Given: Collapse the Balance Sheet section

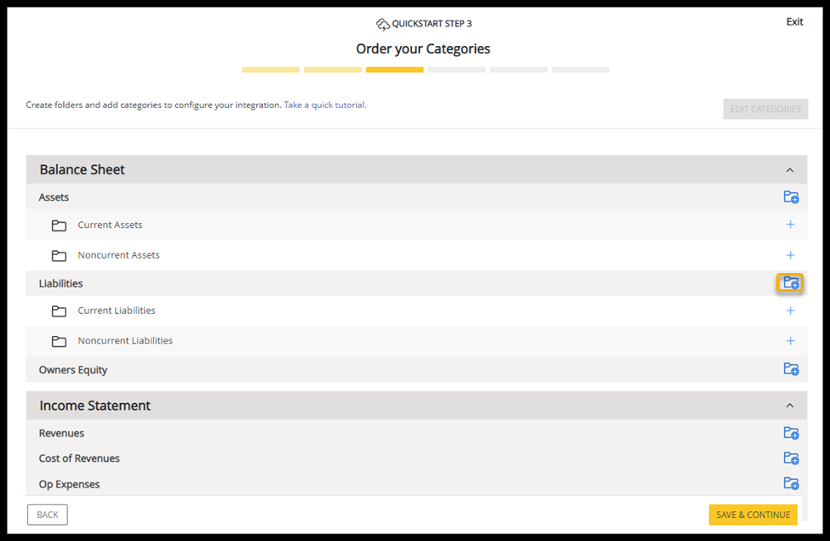Looking at the screenshot, I should (x=789, y=170).
